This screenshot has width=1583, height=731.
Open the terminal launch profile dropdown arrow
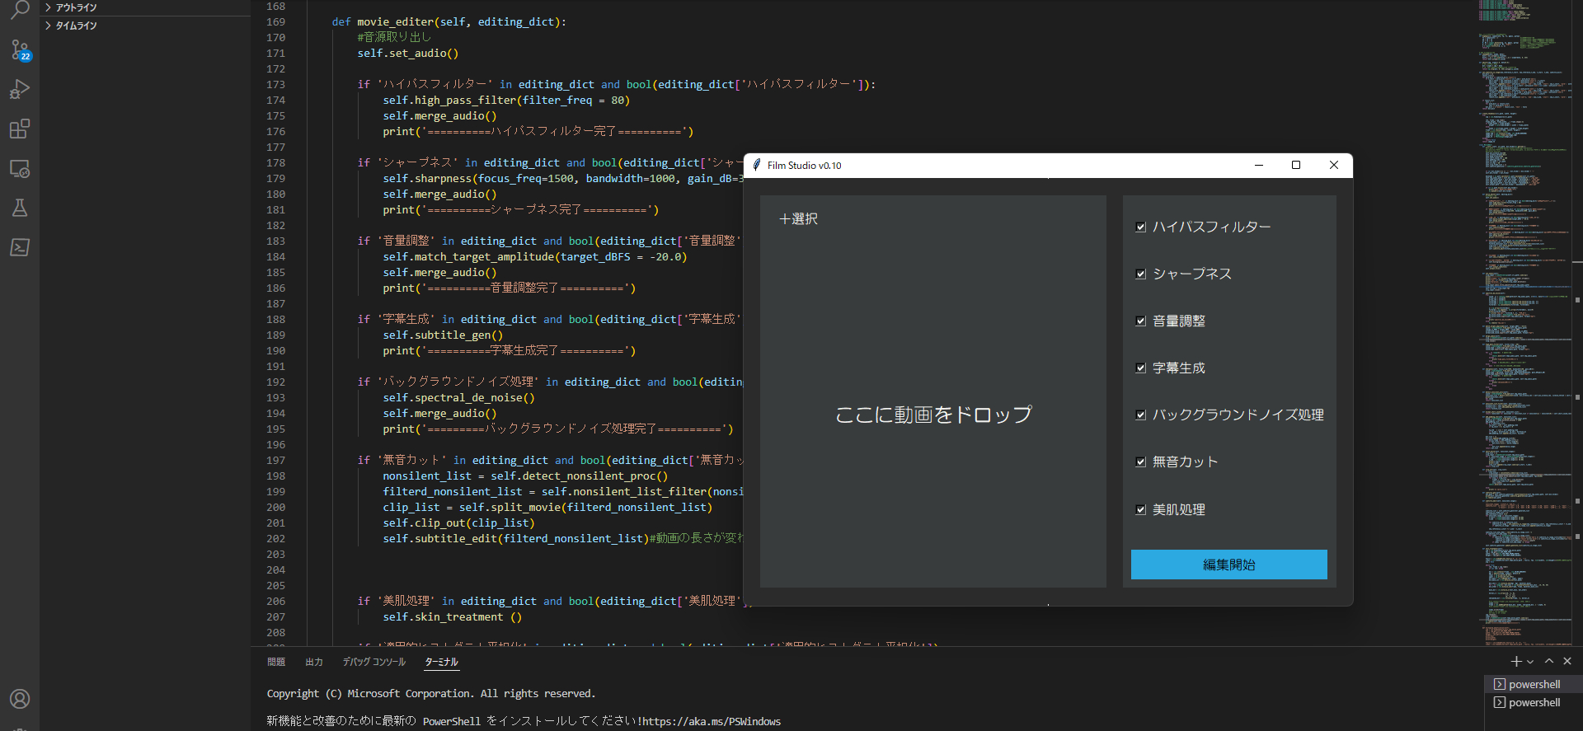click(x=1530, y=662)
